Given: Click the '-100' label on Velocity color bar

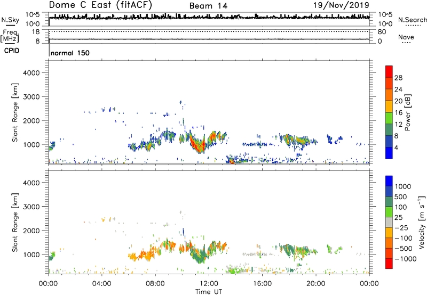Looking at the screenshot, I should 403,238.
